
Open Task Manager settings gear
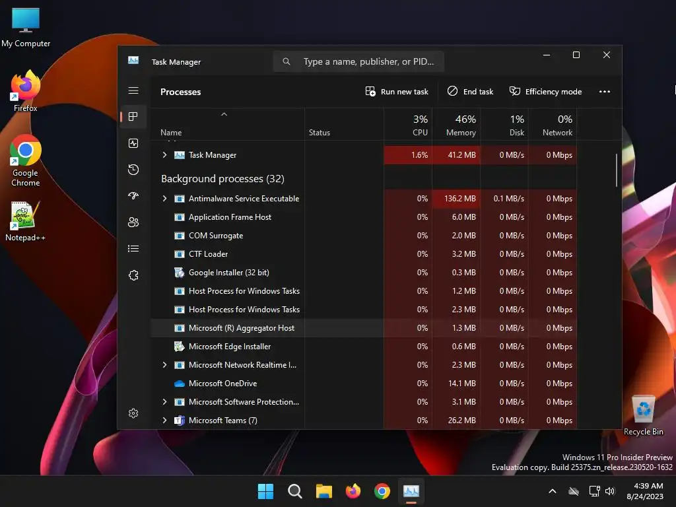click(x=133, y=413)
